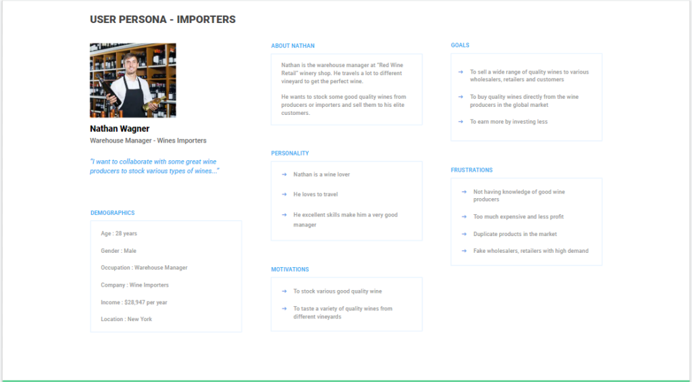Click 'He excellent skills make him' text
The image size is (692, 382).
(x=345, y=220)
